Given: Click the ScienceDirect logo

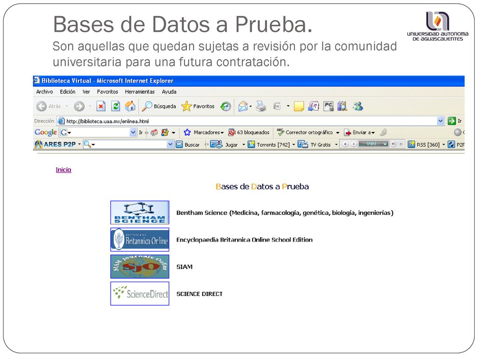Looking at the screenshot, I should click(140, 294).
